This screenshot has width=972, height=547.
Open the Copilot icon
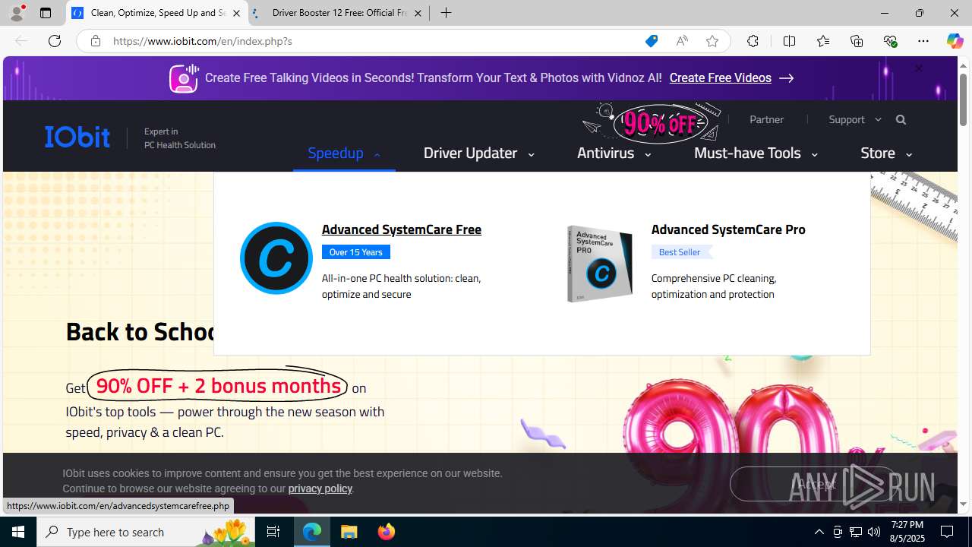[955, 41]
